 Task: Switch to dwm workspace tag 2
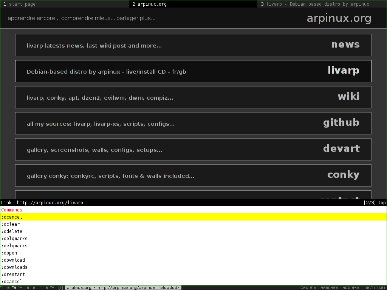[8, 287]
